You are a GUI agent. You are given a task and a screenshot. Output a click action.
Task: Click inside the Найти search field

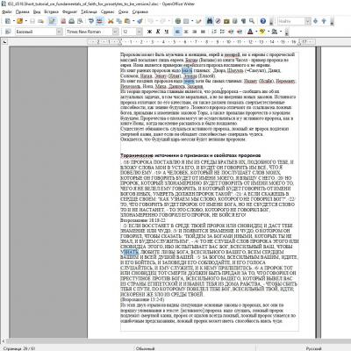coord(291,21)
